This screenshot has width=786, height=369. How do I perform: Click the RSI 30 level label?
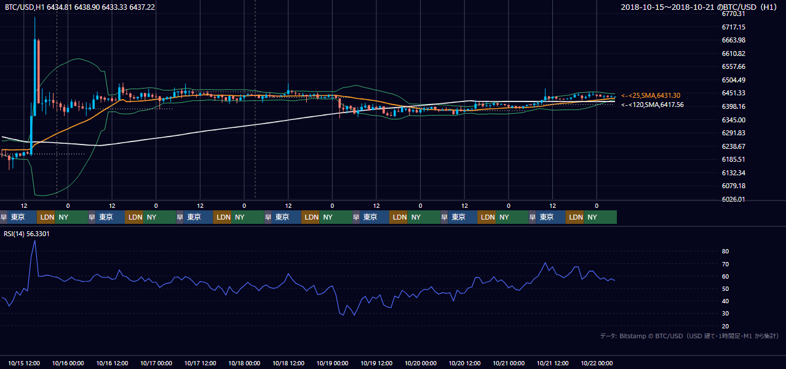tap(726, 313)
